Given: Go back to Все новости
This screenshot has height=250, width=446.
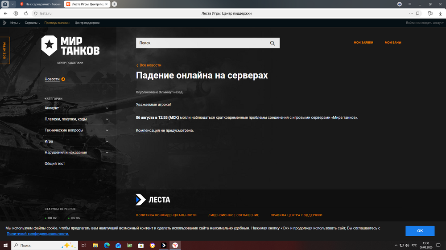Looking at the screenshot, I should (149, 65).
